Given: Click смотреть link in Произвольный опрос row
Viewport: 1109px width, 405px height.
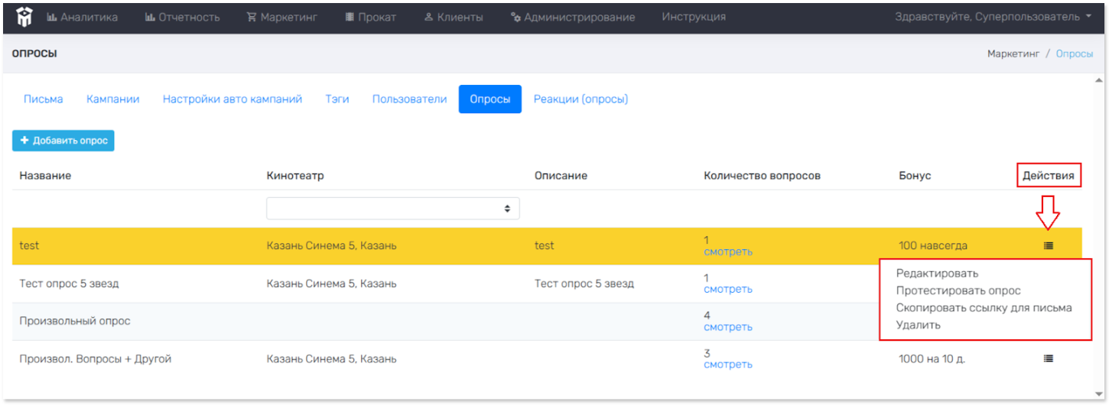Looking at the screenshot, I should 727,327.
